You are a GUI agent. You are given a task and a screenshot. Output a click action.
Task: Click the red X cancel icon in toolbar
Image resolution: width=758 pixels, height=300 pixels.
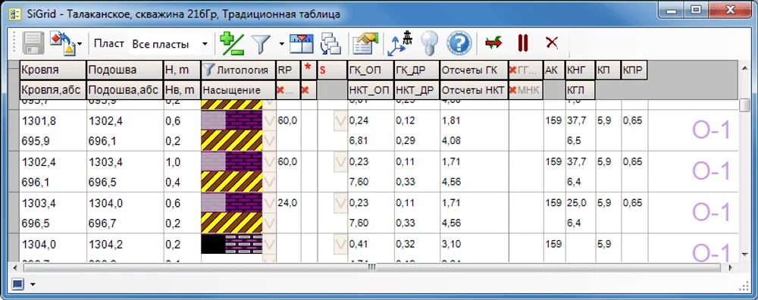click(552, 43)
